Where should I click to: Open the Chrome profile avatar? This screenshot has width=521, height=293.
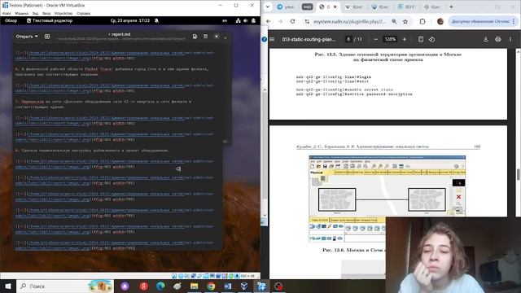(440, 21)
